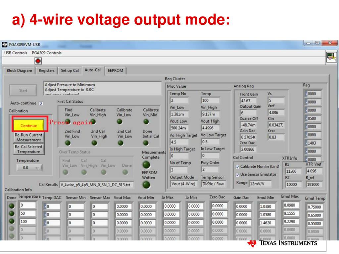Switch to the Set up Cal tab
339x254 pixels.
click(70, 71)
